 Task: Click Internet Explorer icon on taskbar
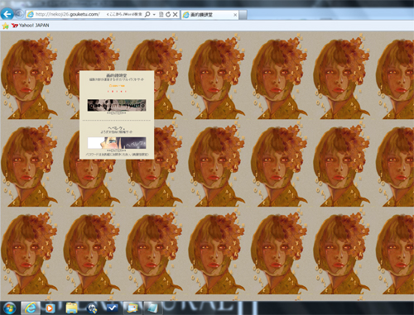coord(31,308)
